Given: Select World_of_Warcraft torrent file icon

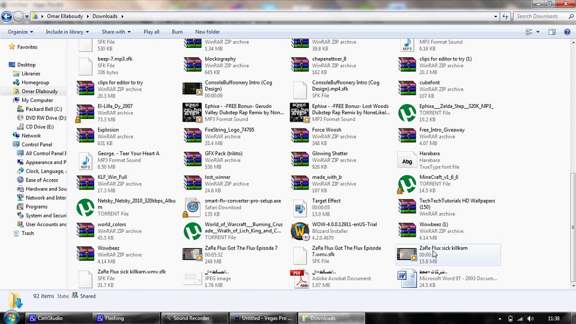Looking at the screenshot, I should 193,231.
